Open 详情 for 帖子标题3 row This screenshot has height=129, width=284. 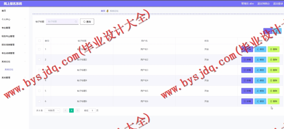[247, 70]
